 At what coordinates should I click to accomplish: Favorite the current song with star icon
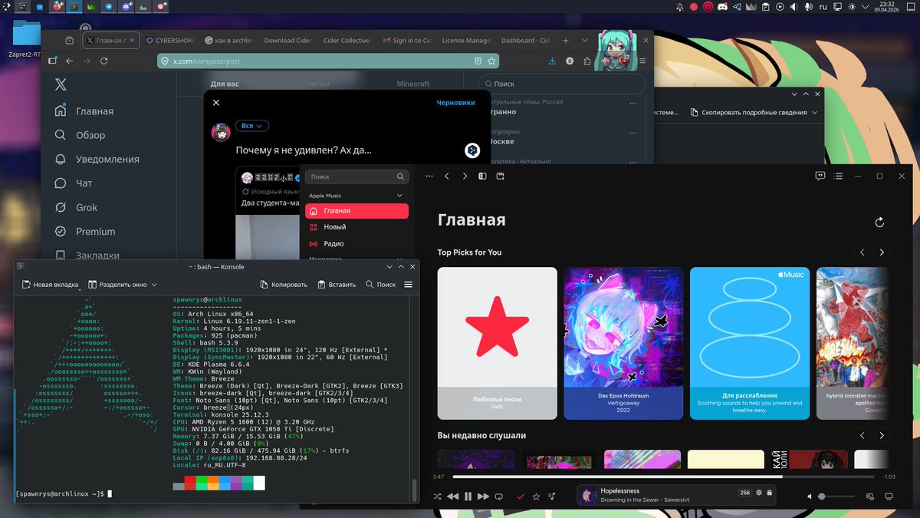[x=536, y=497]
